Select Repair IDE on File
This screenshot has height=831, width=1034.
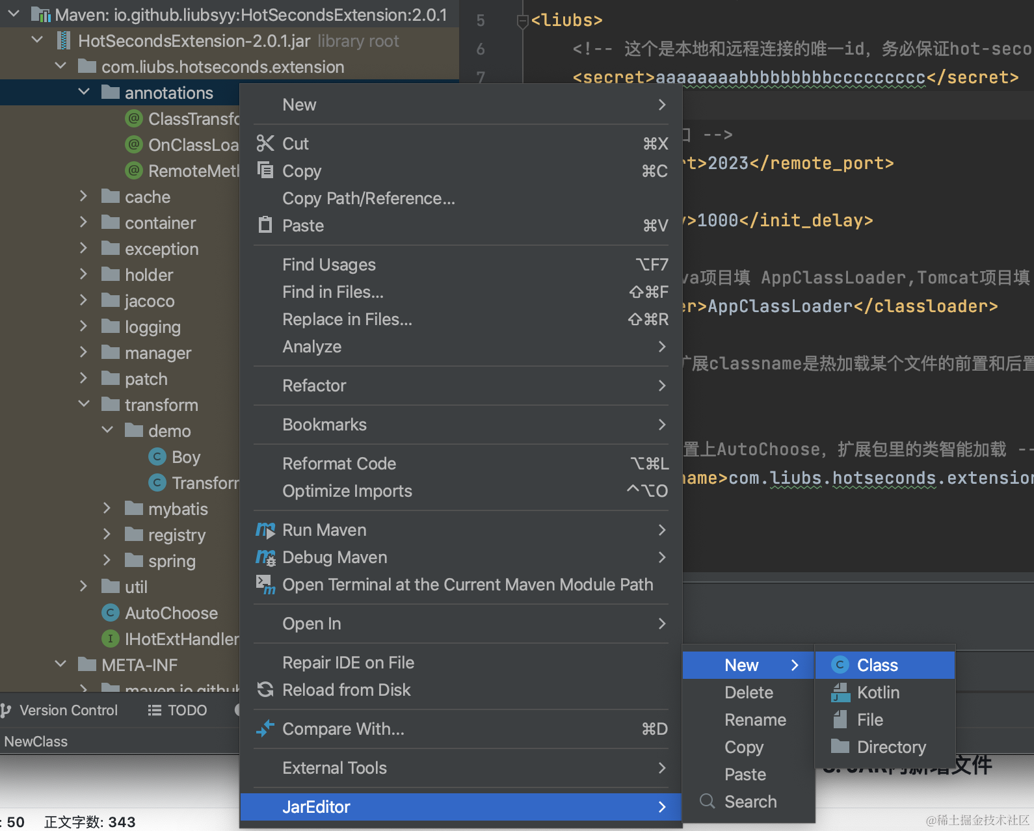coord(461,663)
